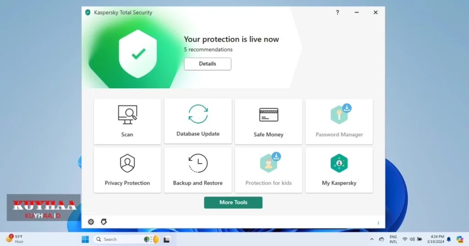Click the More Tools button
Screen dimensions: 469x246
[233, 203]
